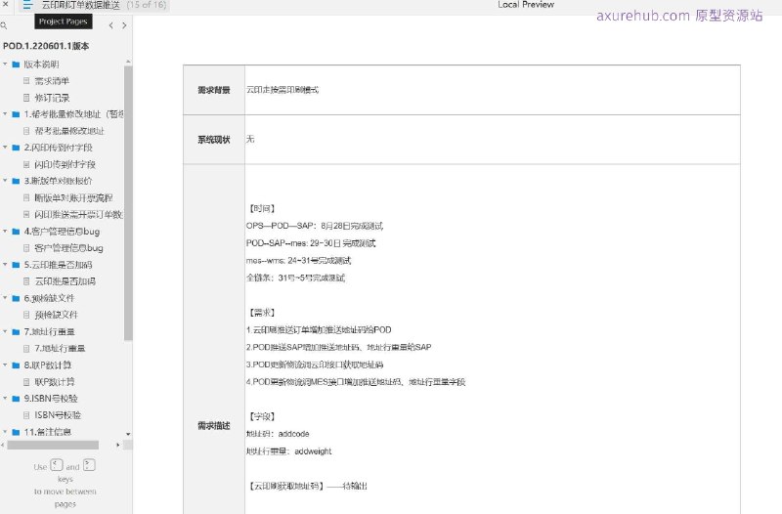The height and width of the screenshot is (514, 782).
Task: Collapse the 5.云印推是否加码 folder
Action: (x=5, y=264)
